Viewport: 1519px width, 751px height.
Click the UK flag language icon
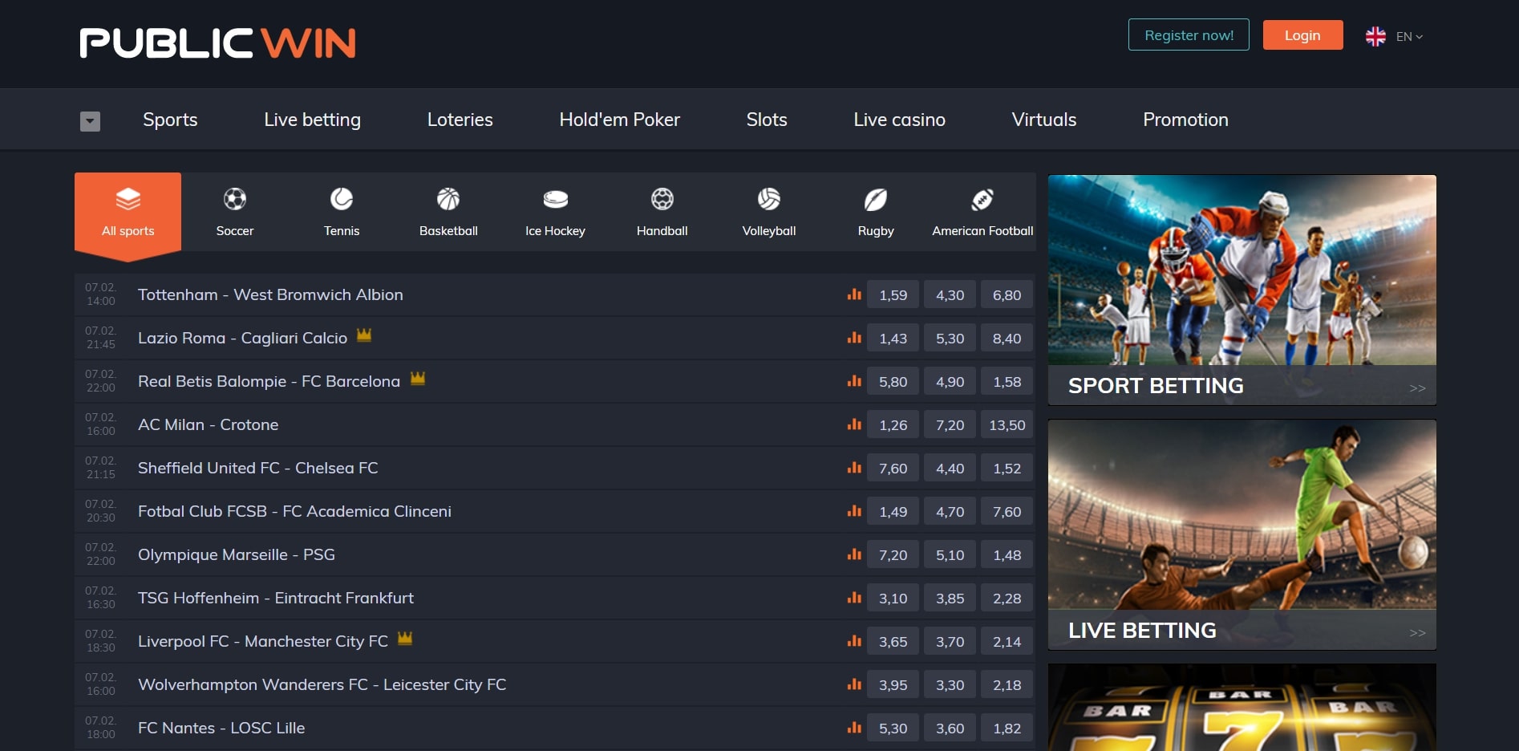pos(1375,36)
